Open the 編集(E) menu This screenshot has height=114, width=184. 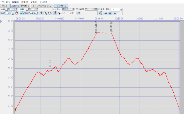pyautogui.click(x=16, y=2)
